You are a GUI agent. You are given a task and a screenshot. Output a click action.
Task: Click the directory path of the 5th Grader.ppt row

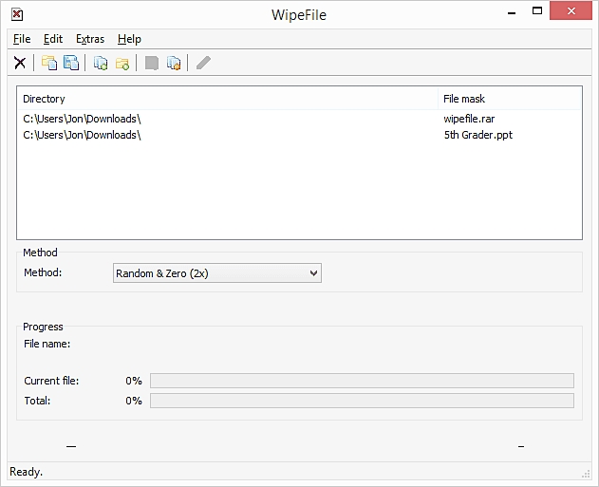click(x=82, y=135)
